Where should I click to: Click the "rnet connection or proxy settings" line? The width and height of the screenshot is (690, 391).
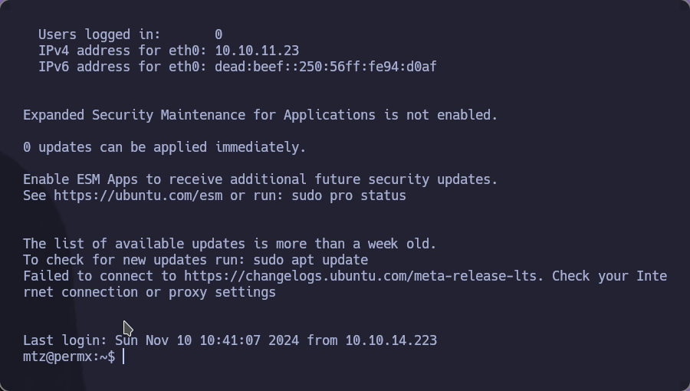click(149, 292)
